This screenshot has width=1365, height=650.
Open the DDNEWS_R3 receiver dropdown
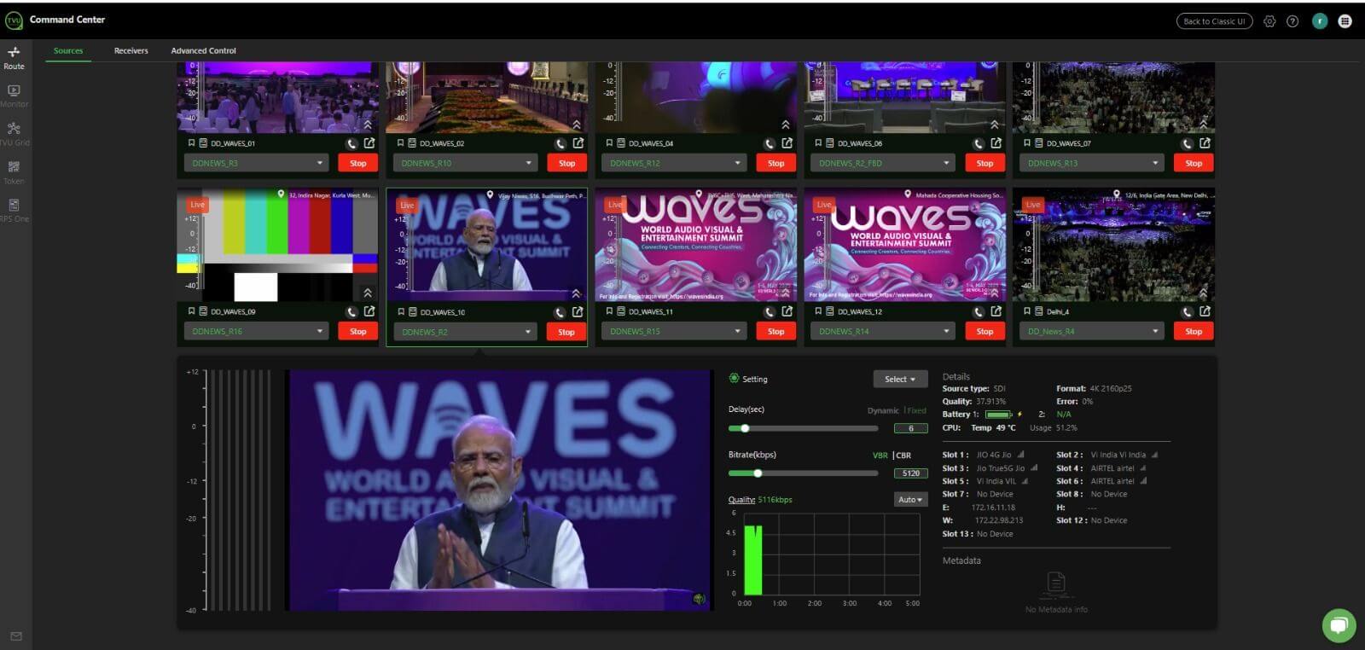click(x=256, y=163)
